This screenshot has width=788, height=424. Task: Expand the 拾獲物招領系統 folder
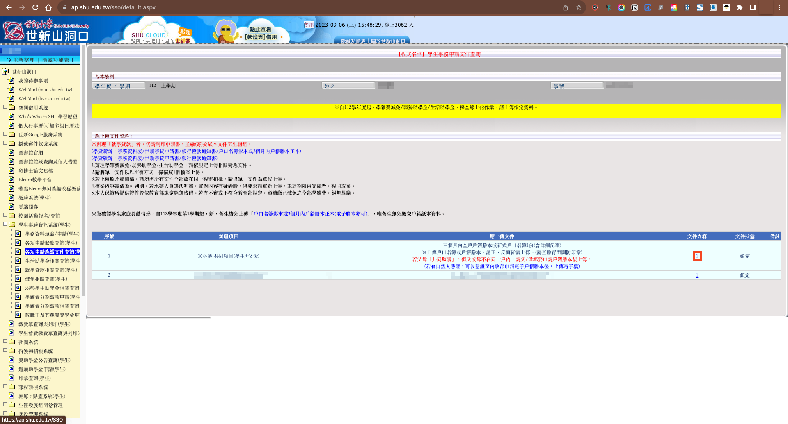click(x=5, y=350)
